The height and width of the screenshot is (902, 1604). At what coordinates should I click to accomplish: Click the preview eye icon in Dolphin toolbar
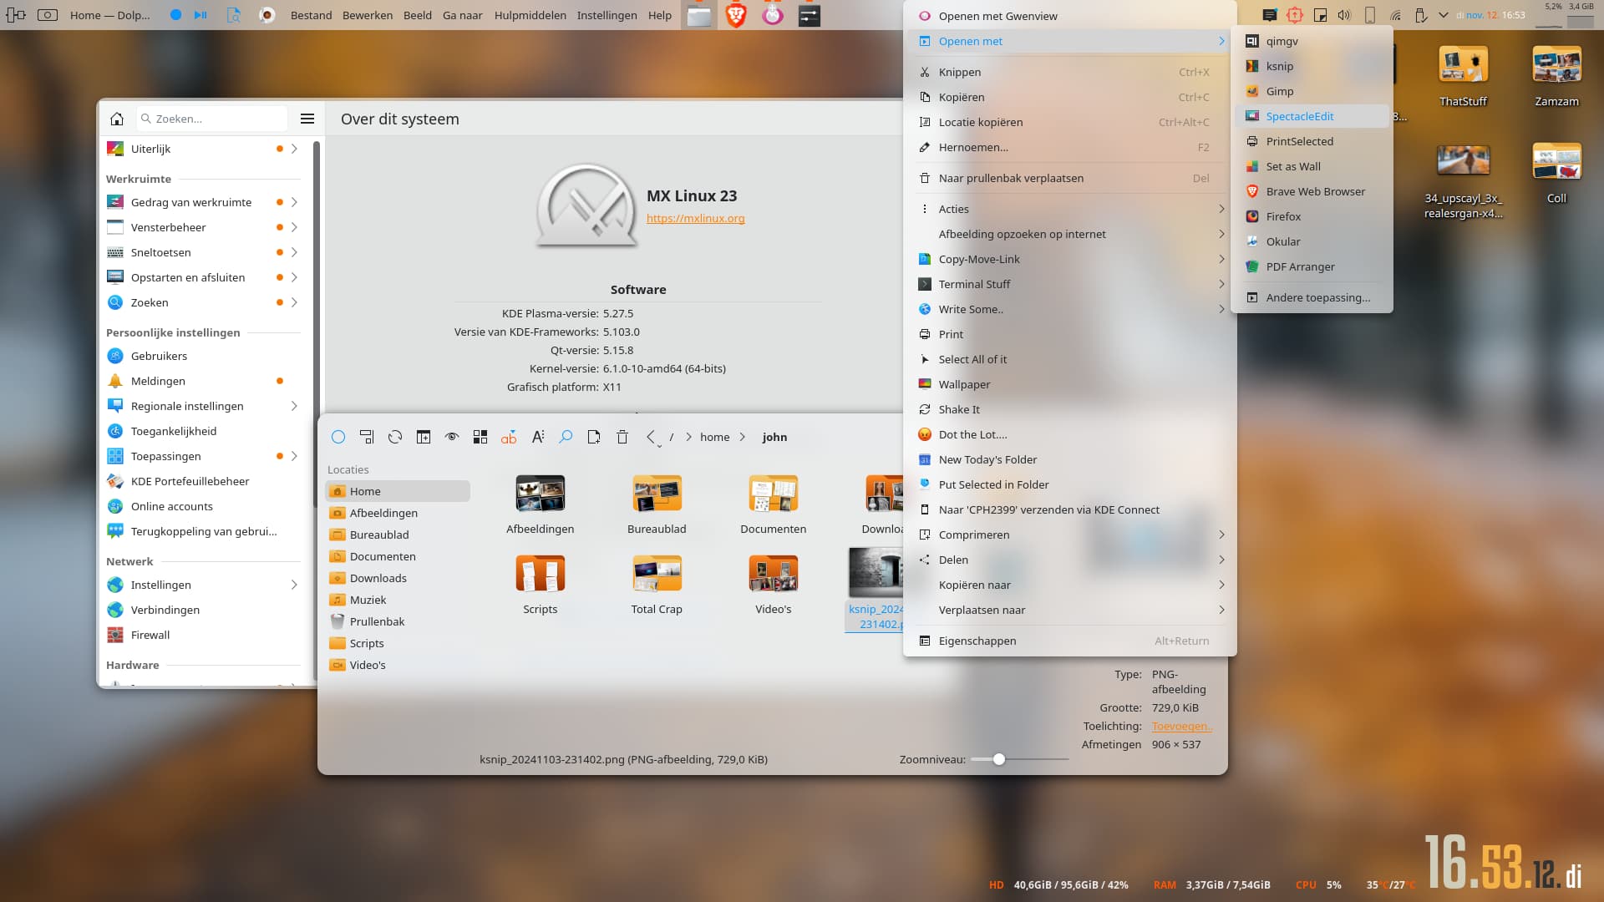(452, 437)
